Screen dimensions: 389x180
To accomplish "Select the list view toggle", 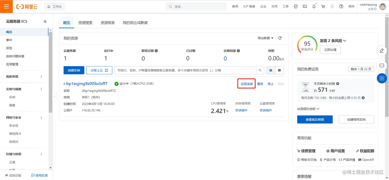I will pyautogui.click(x=271, y=70).
